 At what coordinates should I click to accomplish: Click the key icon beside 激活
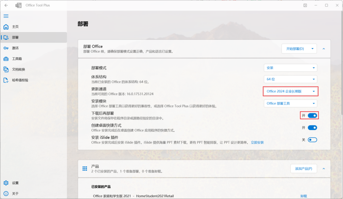pyautogui.click(x=6, y=48)
